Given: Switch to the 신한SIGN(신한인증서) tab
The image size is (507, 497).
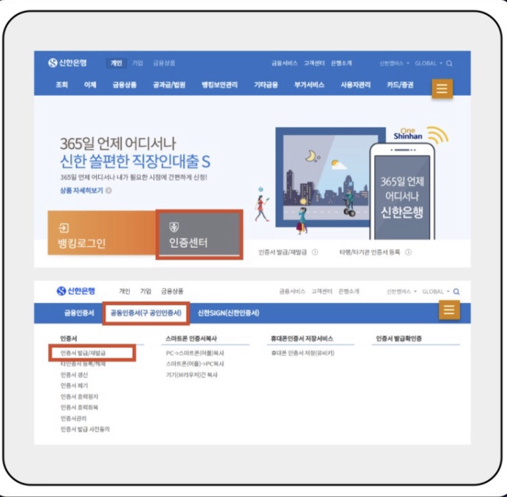Looking at the screenshot, I should tap(229, 313).
